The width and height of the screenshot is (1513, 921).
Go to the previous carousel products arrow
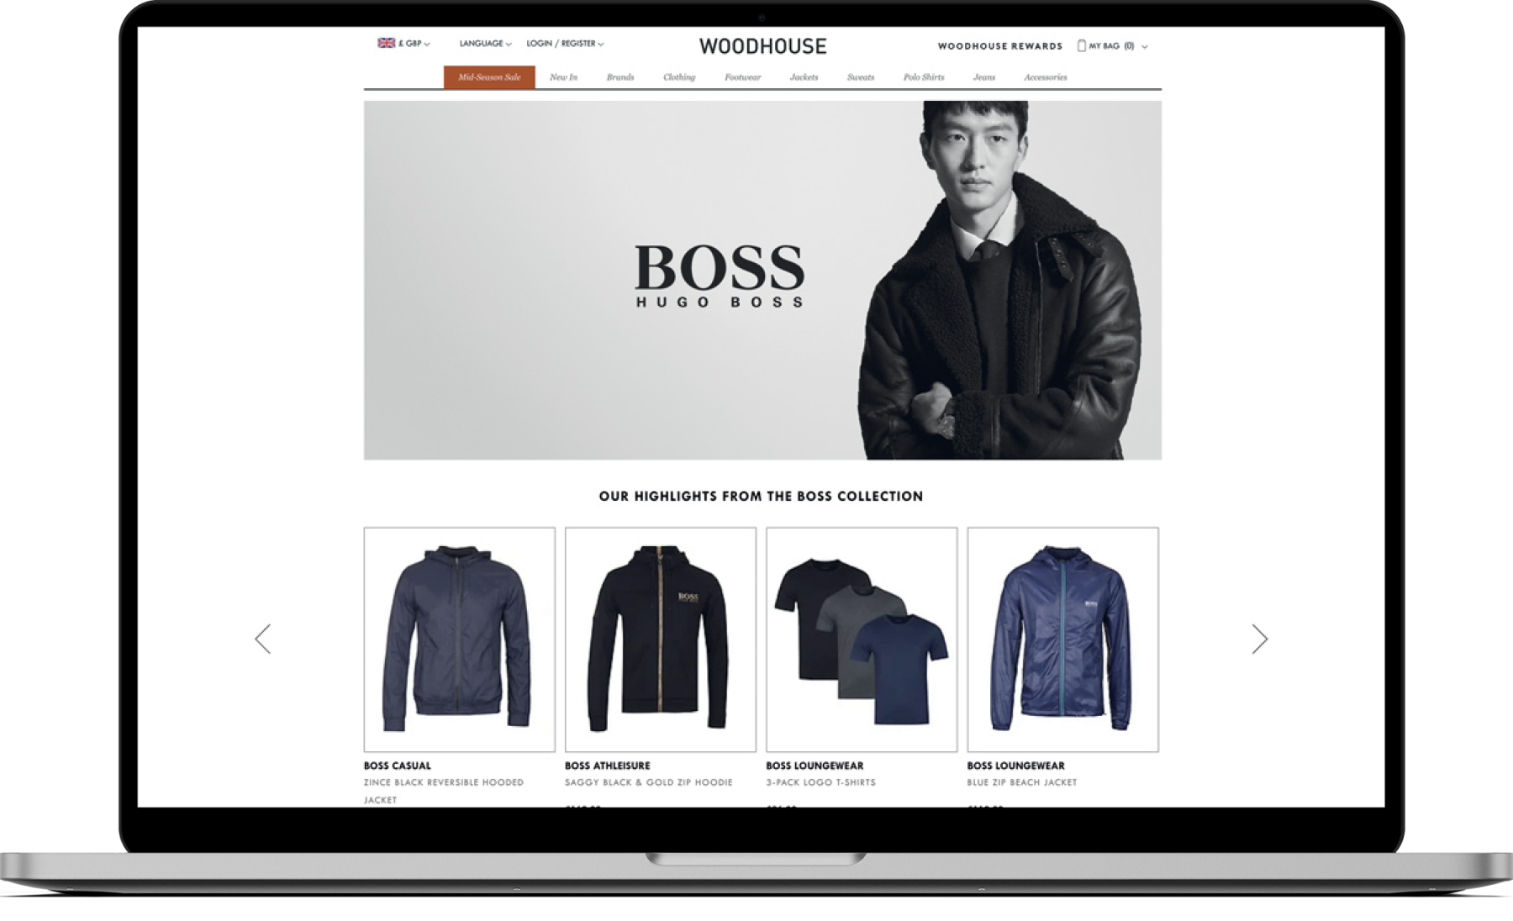click(x=263, y=639)
